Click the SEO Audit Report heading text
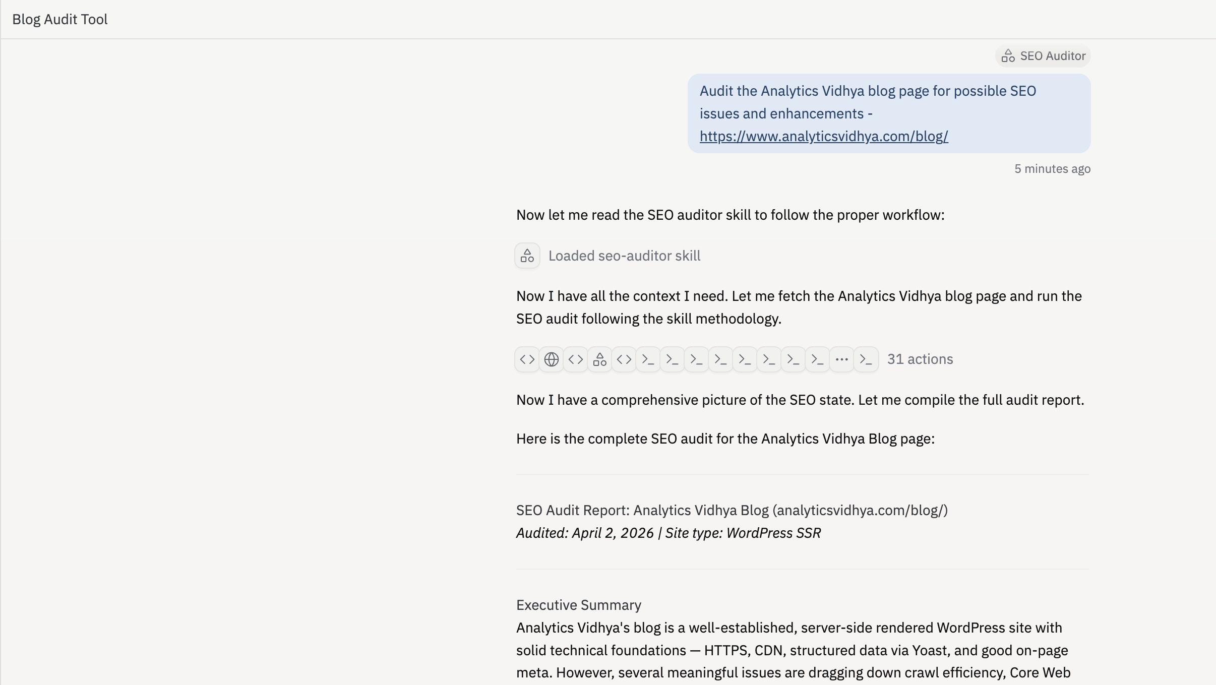Screen dimensions: 1216x685 click(x=732, y=510)
